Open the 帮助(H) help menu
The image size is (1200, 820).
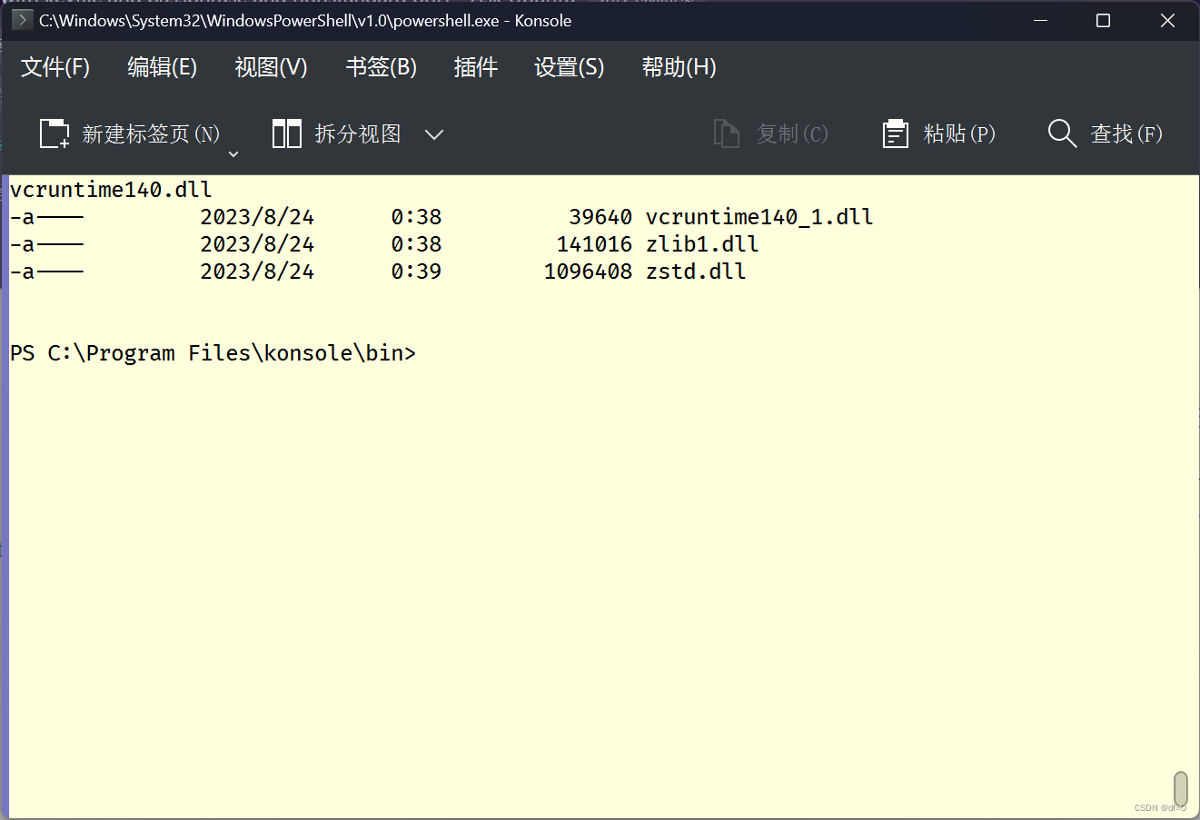click(x=679, y=66)
